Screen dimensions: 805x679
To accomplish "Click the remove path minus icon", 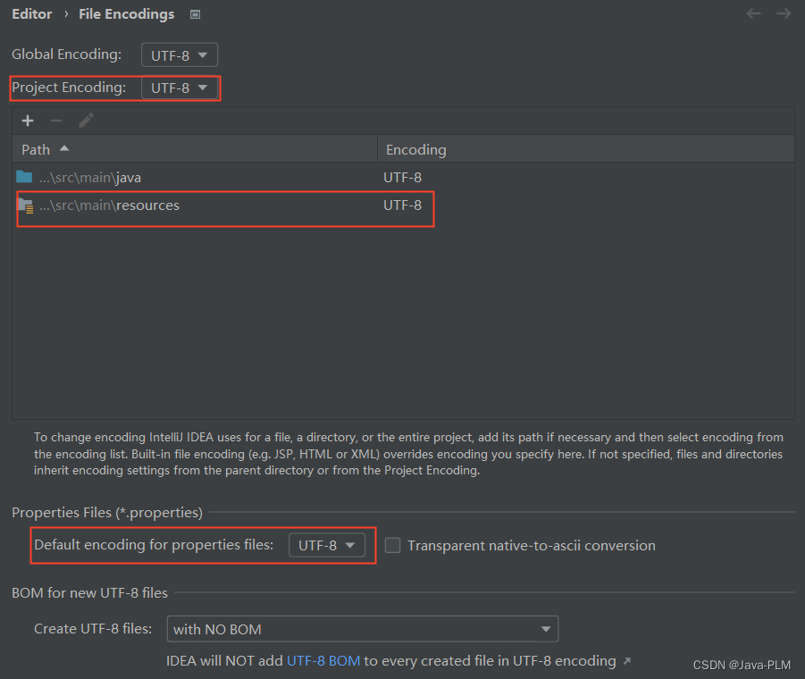I will (x=55, y=120).
